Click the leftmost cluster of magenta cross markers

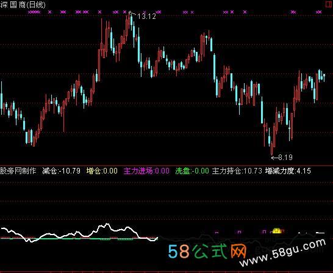pos(34,12)
